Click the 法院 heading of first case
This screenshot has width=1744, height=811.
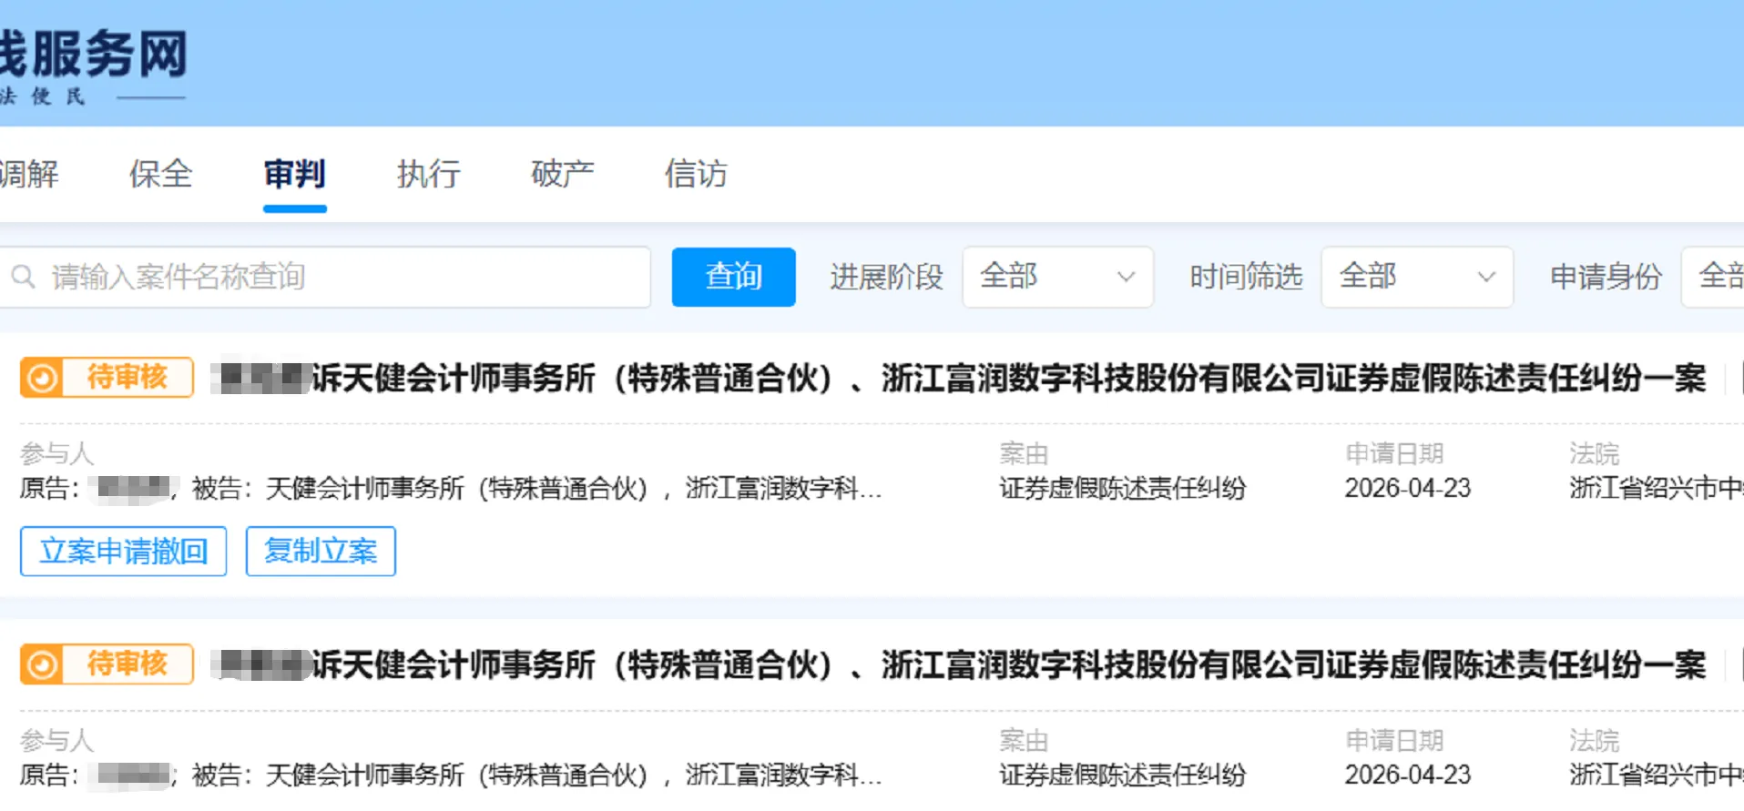1594,453
